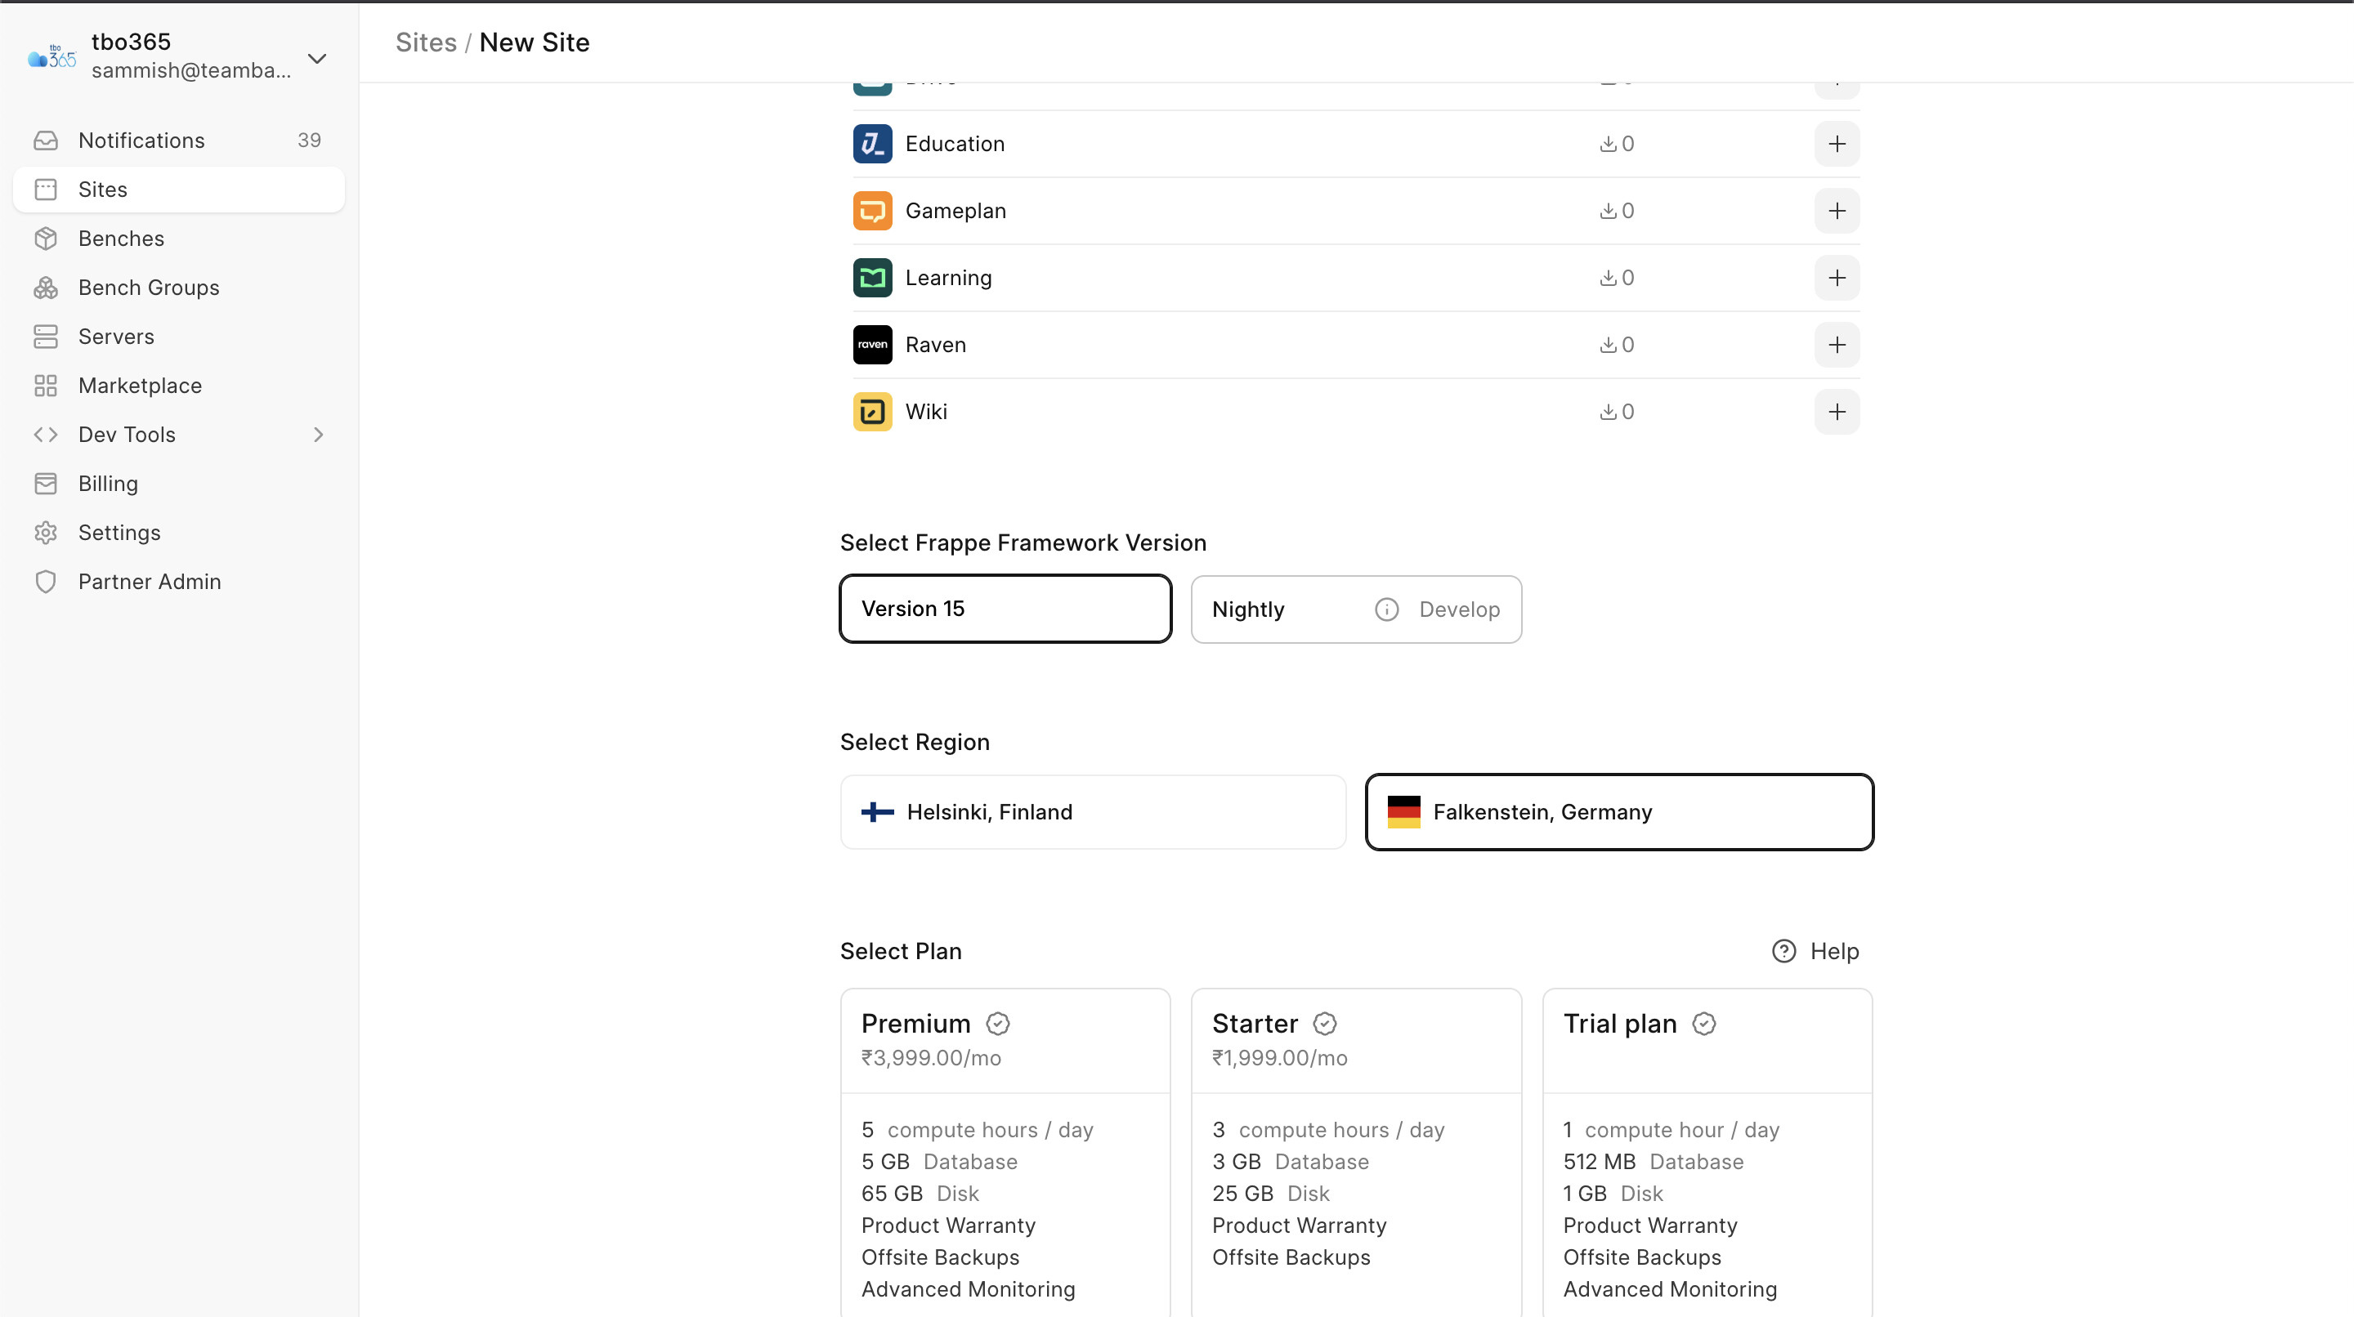Open Partner Admin in the sidebar

[x=179, y=582]
